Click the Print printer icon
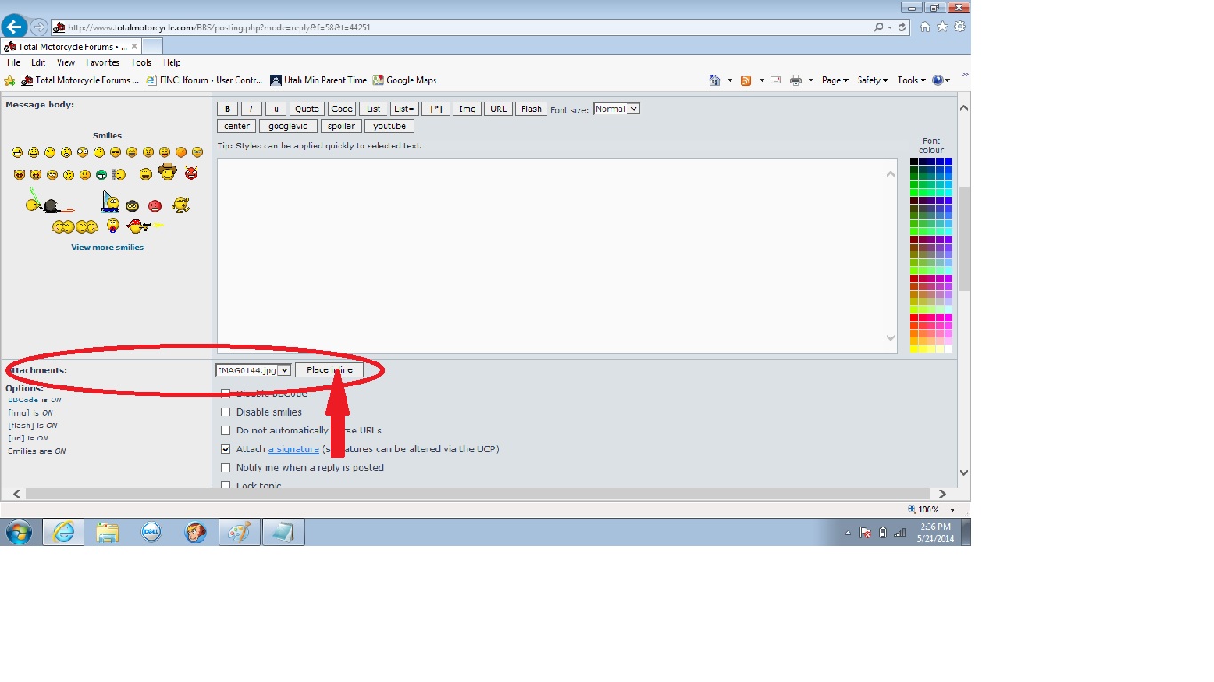1214x682 pixels. pyautogui.click(x=795, y=80)
